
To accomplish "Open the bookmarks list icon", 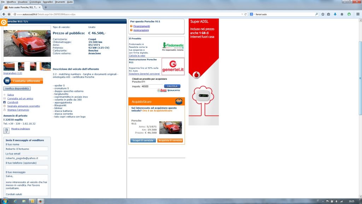I will pos(328,14).
